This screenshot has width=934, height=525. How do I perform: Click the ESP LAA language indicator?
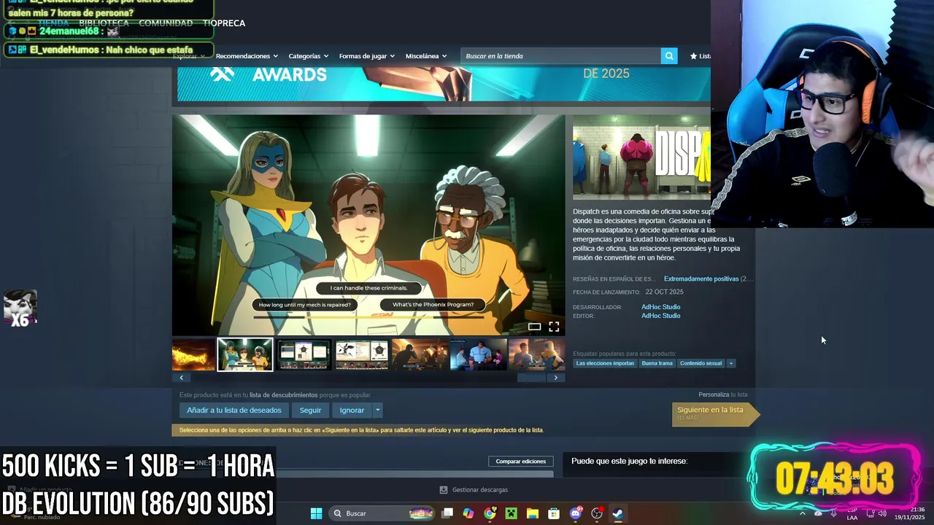852,514
